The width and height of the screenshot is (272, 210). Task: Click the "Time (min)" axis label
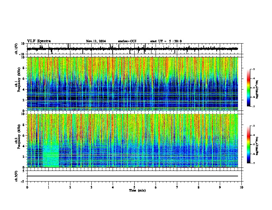137,190
